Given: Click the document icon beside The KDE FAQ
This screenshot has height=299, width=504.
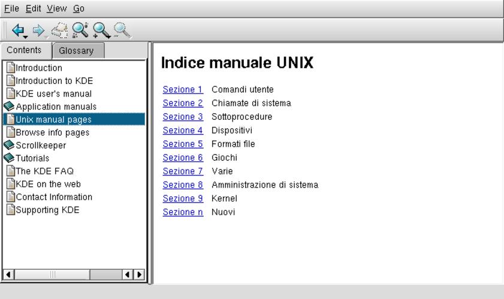Looking at the screenshot, I should click(10, 171).
